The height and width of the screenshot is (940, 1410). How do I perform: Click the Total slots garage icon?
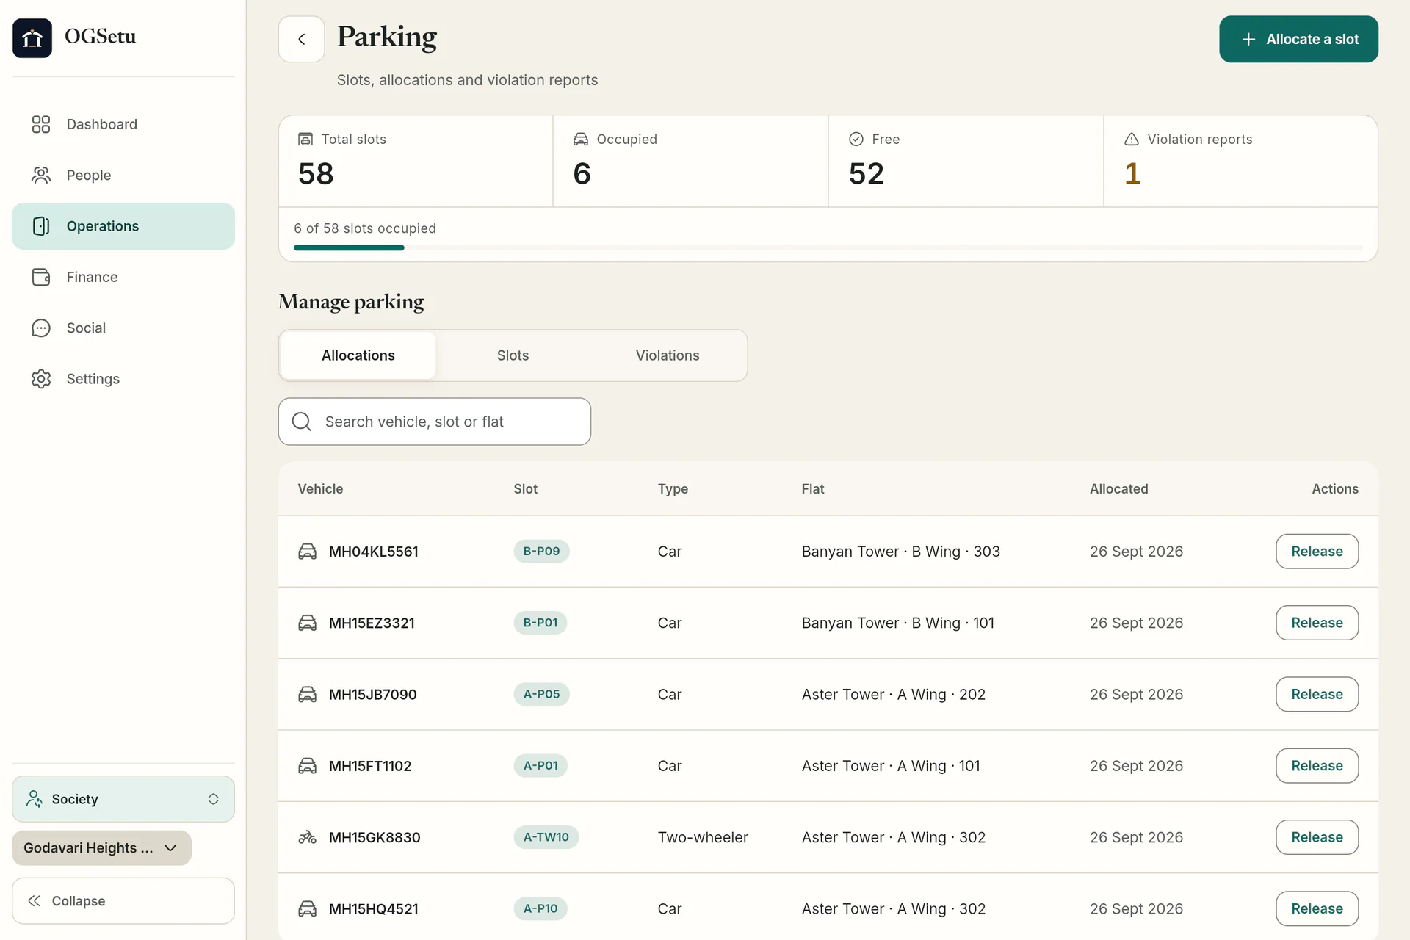pyautogui.click(x=305, y=140)
